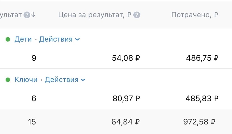Viewport: 232px width, 134px height.
Task: Sort by Результат descending arrow
Action: coord(33,15)
